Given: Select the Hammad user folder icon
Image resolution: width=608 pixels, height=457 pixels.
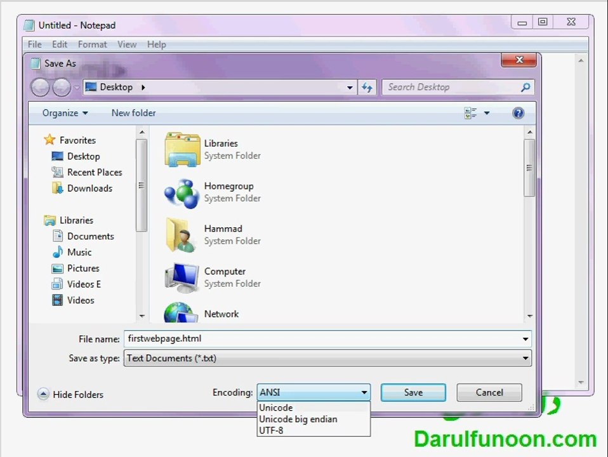Looking at the screenshot, I should click(x=181, y=235).
